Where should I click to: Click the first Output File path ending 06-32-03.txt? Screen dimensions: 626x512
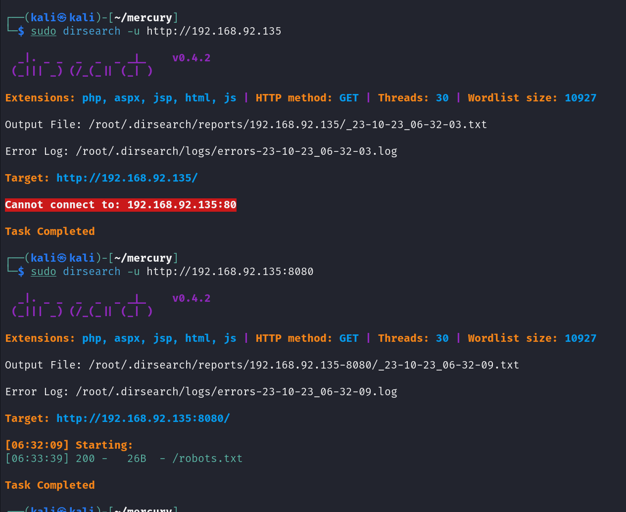click(x=288, y=125)
